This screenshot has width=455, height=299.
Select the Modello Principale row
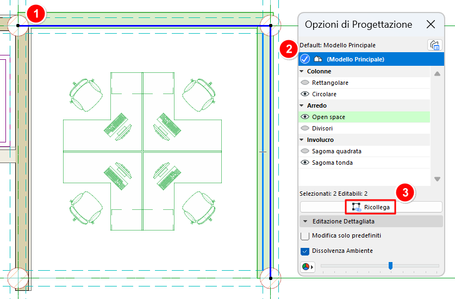point(371,59)
